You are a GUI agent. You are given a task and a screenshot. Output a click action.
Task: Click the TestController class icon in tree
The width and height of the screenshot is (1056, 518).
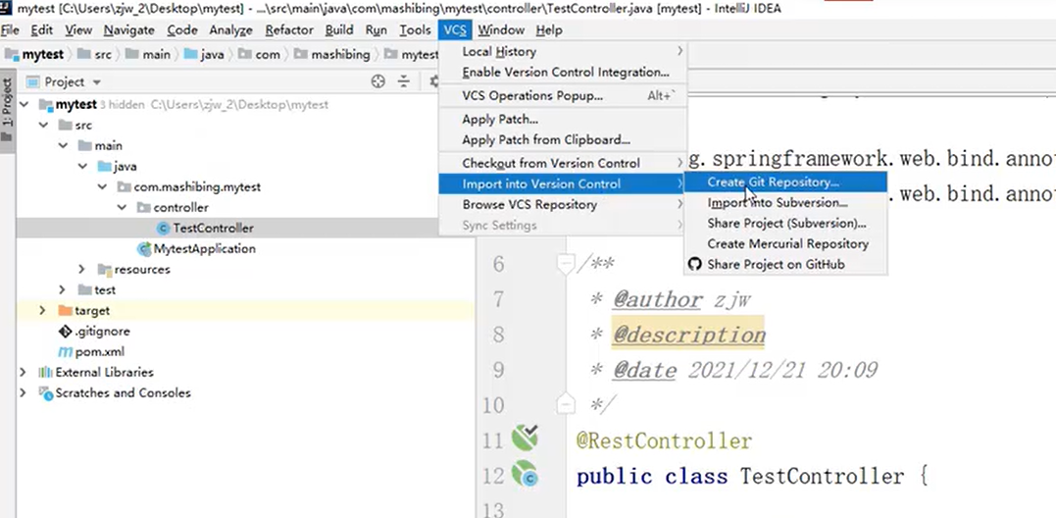(x=163, y=229)
